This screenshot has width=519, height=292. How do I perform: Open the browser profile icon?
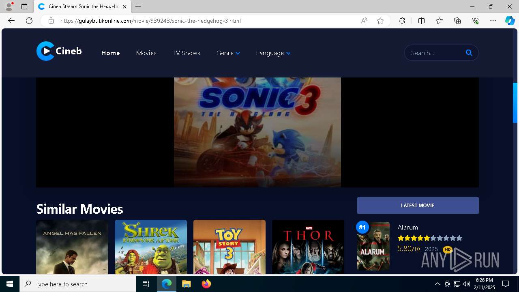(9, 6)
